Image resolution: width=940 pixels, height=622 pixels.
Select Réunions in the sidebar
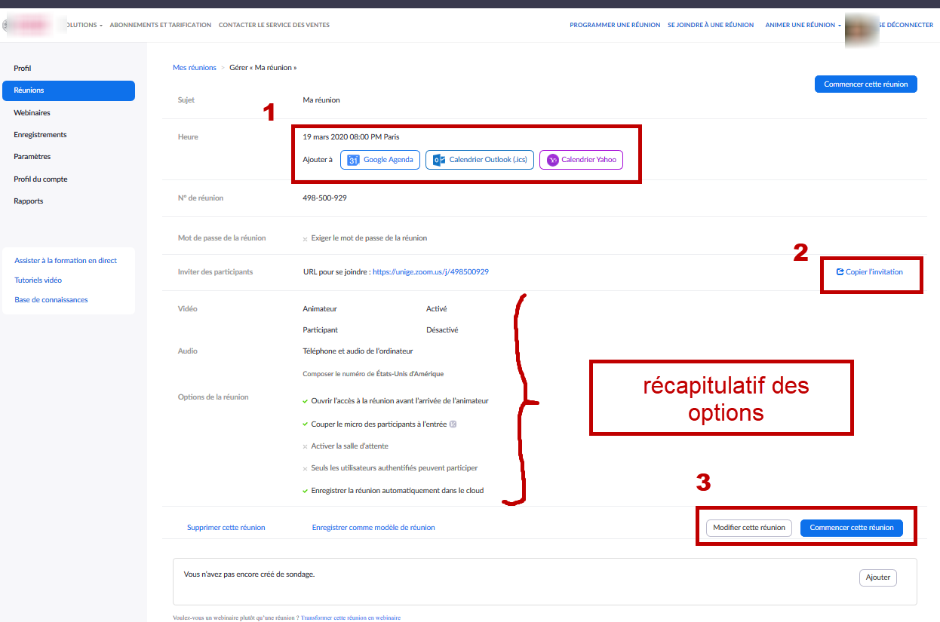click(69, 90)
